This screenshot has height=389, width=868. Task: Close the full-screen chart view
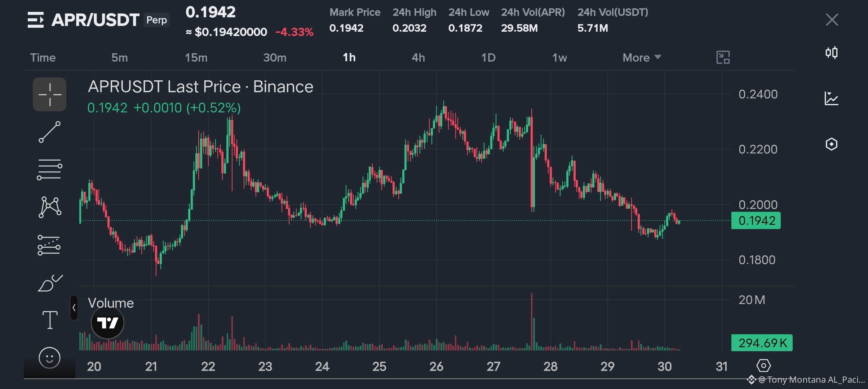click(832, 19)
